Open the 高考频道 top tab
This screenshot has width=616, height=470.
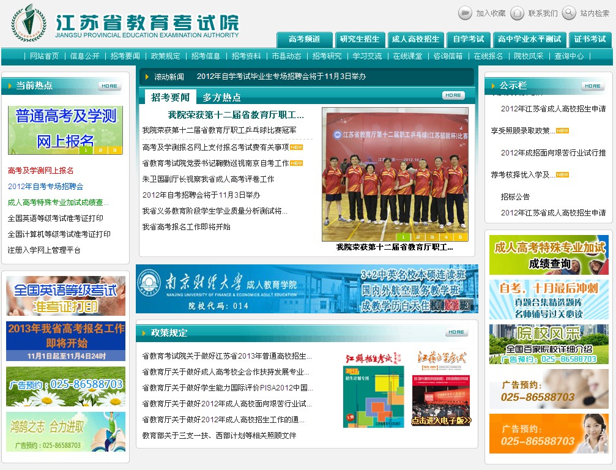pyautogui.click(x=305, y=39)
